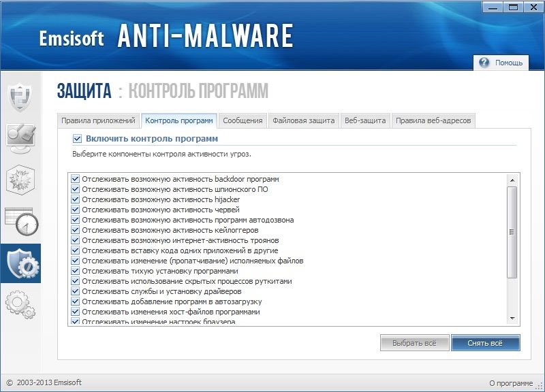545x392 pixels.
Task: Click the 'ЗАЩИТА' section heading
Action: (84, 91)
